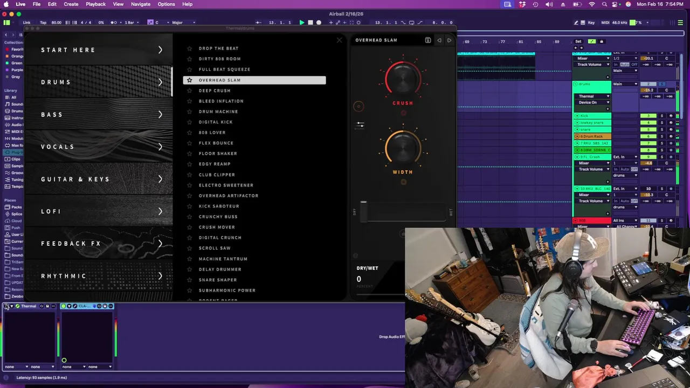690x388 pixels.
Task: Click the Dry/Wet slider handle
Action: 363,210
